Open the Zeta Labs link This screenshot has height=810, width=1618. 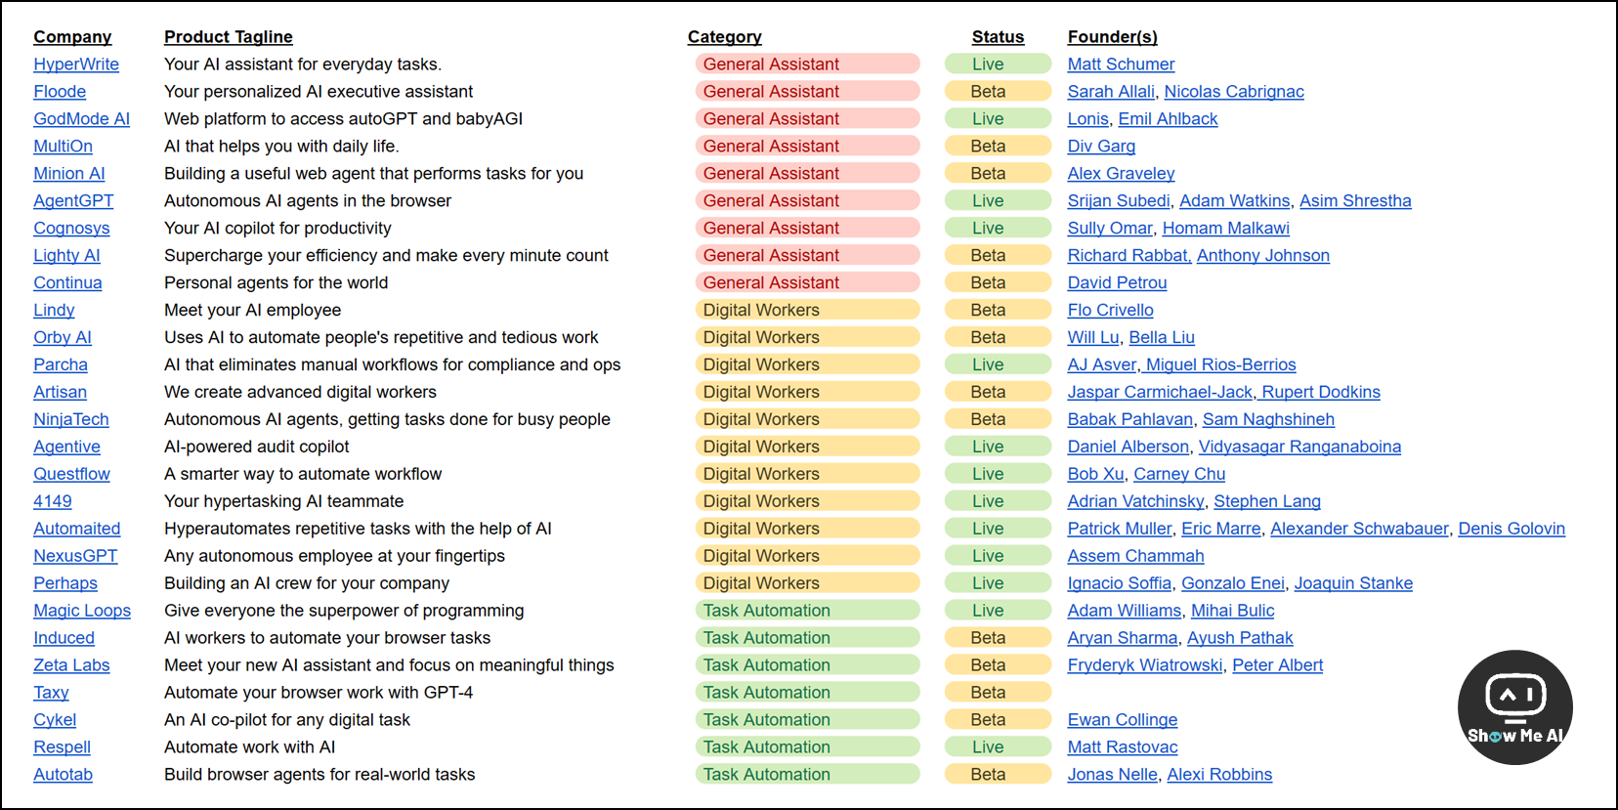coord(71,665)
